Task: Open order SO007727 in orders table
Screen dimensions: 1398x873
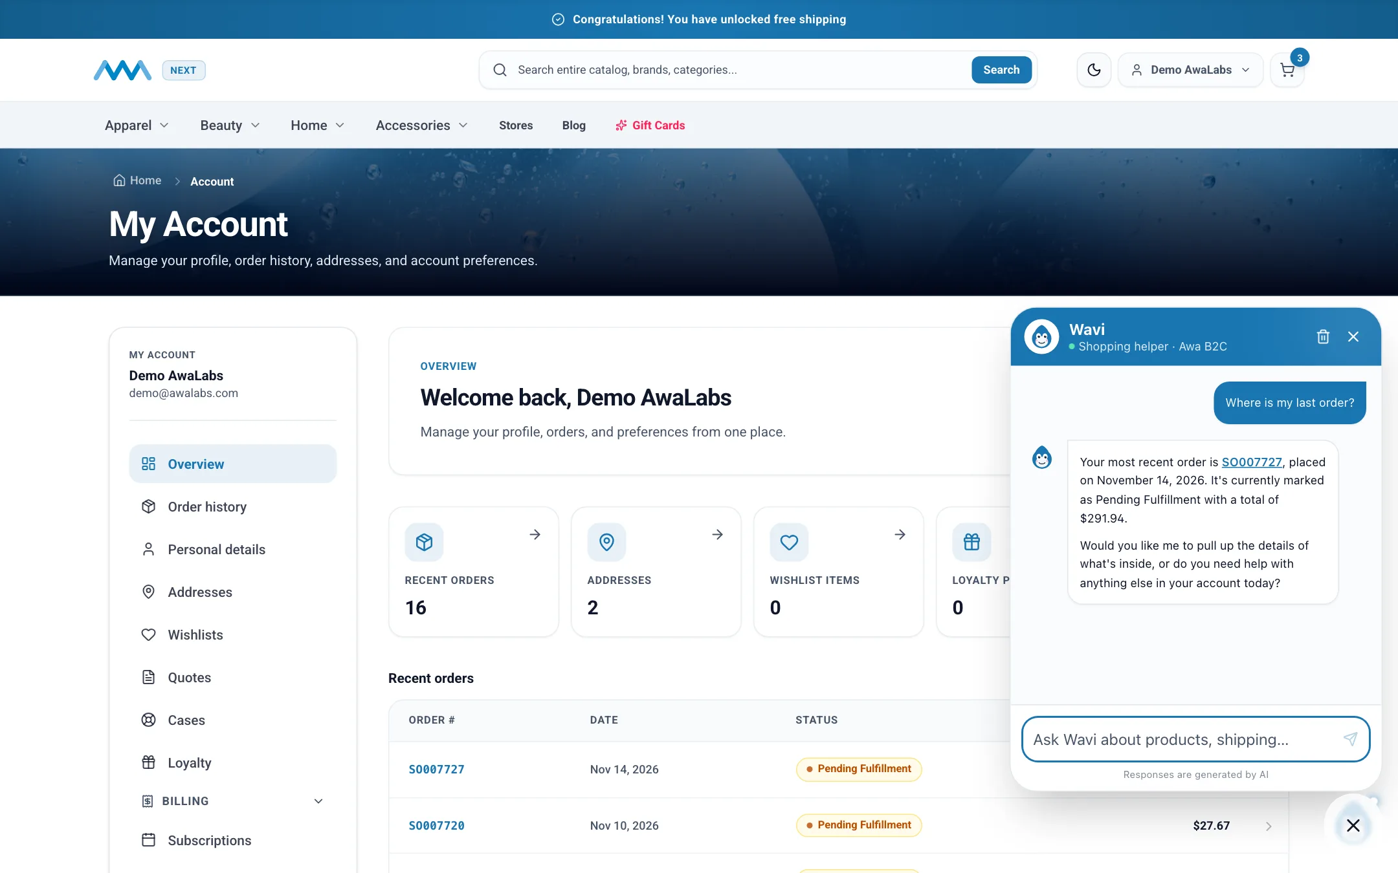Action: tap(437, 769)
